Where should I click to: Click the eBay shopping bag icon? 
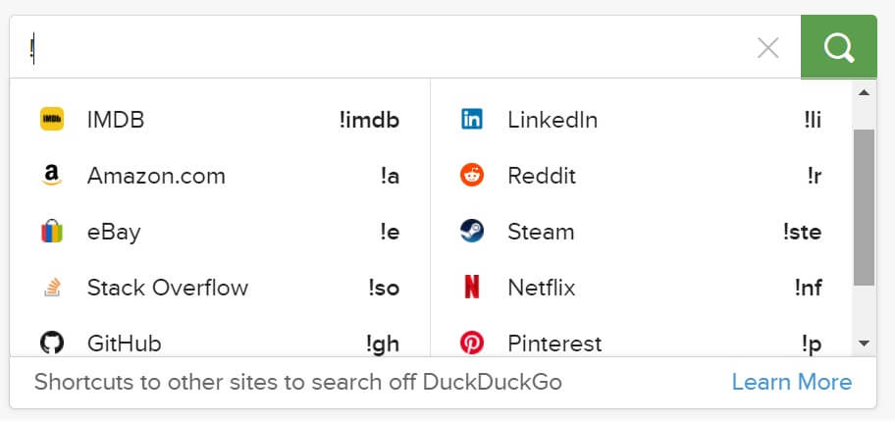coord(51,231)
